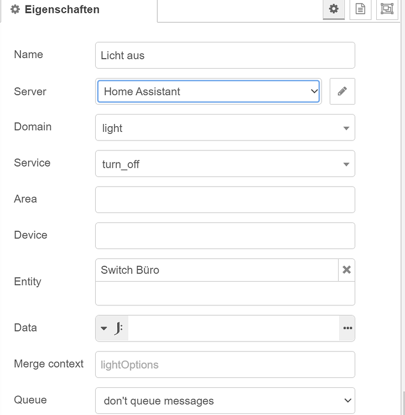Screen dimensions: 405x415
Task: Click the pencil icon to edit server
Action: pos(342,91)
